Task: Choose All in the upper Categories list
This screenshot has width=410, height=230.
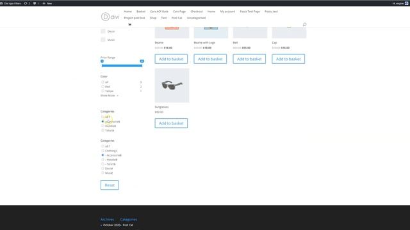Action: pyautogui.click(x=102, y=117)
